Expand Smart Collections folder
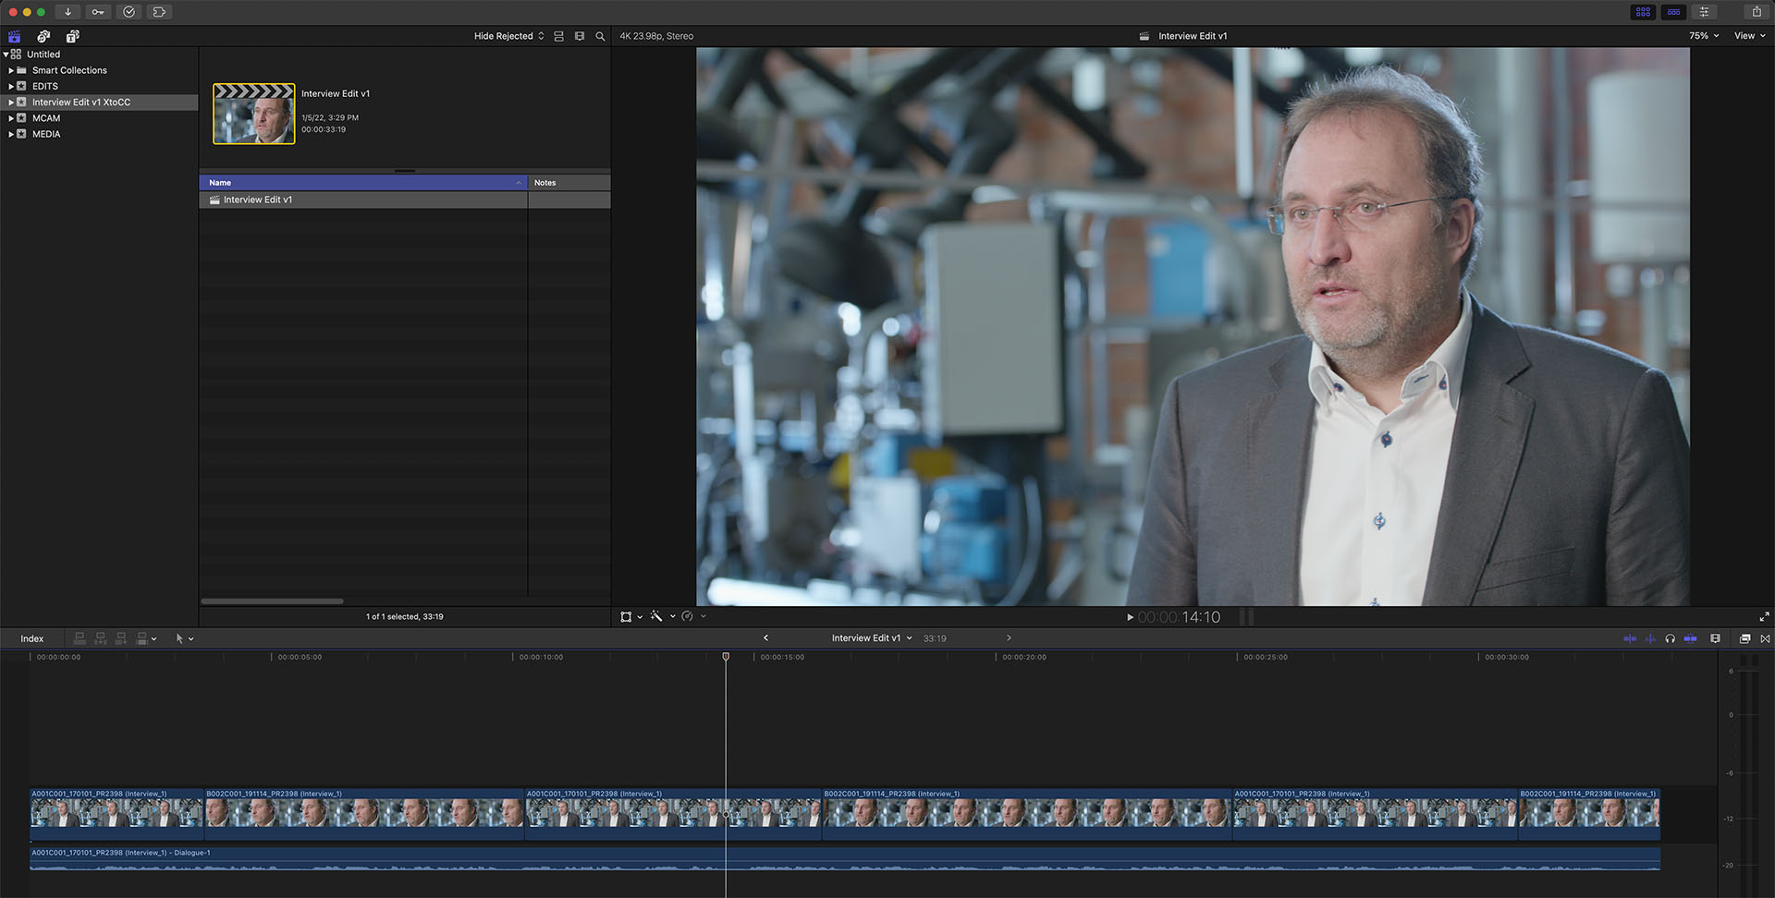This screenshot has height=898, width=1775. tap(11, 70)
